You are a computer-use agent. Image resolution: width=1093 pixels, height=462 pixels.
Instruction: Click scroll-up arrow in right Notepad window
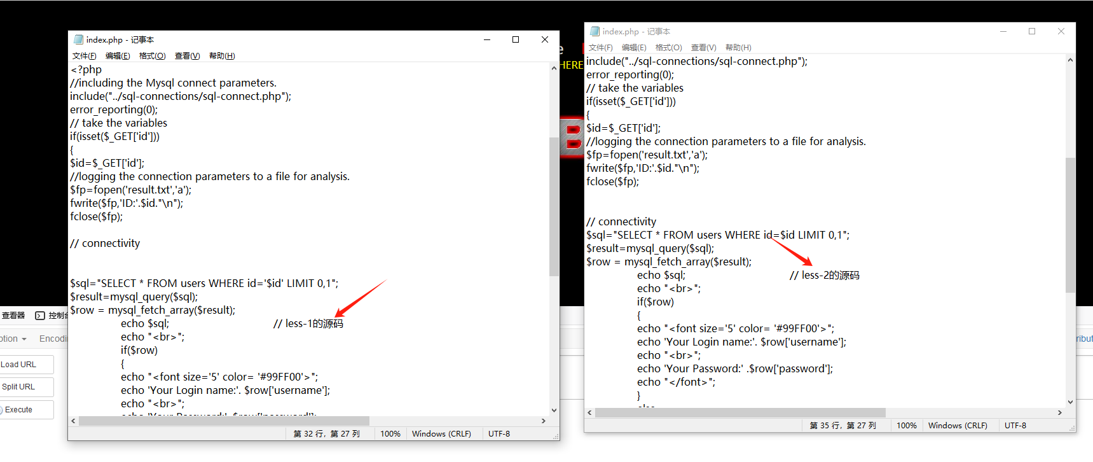pyautogui.click(x=1070, y=60)
